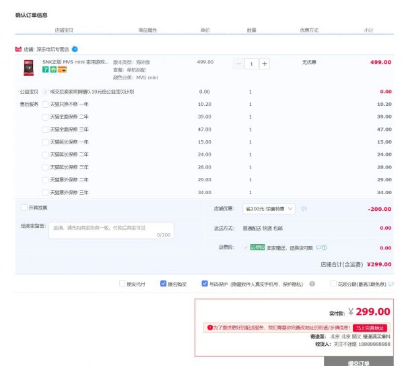Click the green 7-day return badge icon
This screenshot has height=366, width=404.
pyautogui.click(x=45, y=69)
